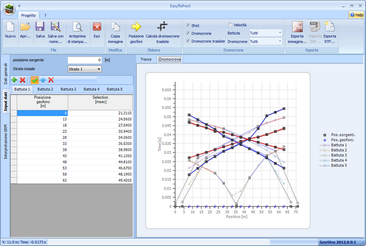Switch to the Tracce tab
Image resolution: width=366 pixels, height=246 pixels.
(146, 59)
